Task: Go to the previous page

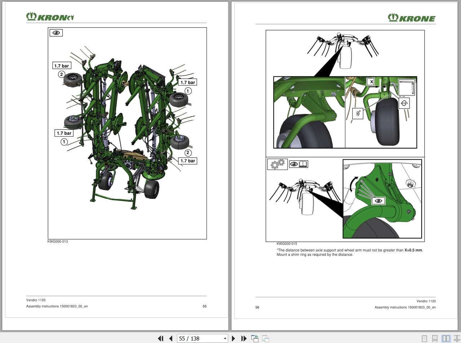Action: tap(170, 338)
